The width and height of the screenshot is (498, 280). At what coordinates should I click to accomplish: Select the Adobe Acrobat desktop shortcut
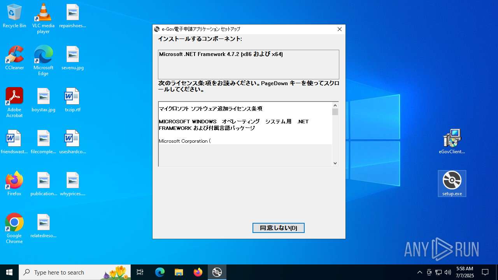click(14, 103)
